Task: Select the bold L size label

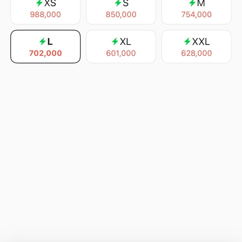Action: coord(50,42)
